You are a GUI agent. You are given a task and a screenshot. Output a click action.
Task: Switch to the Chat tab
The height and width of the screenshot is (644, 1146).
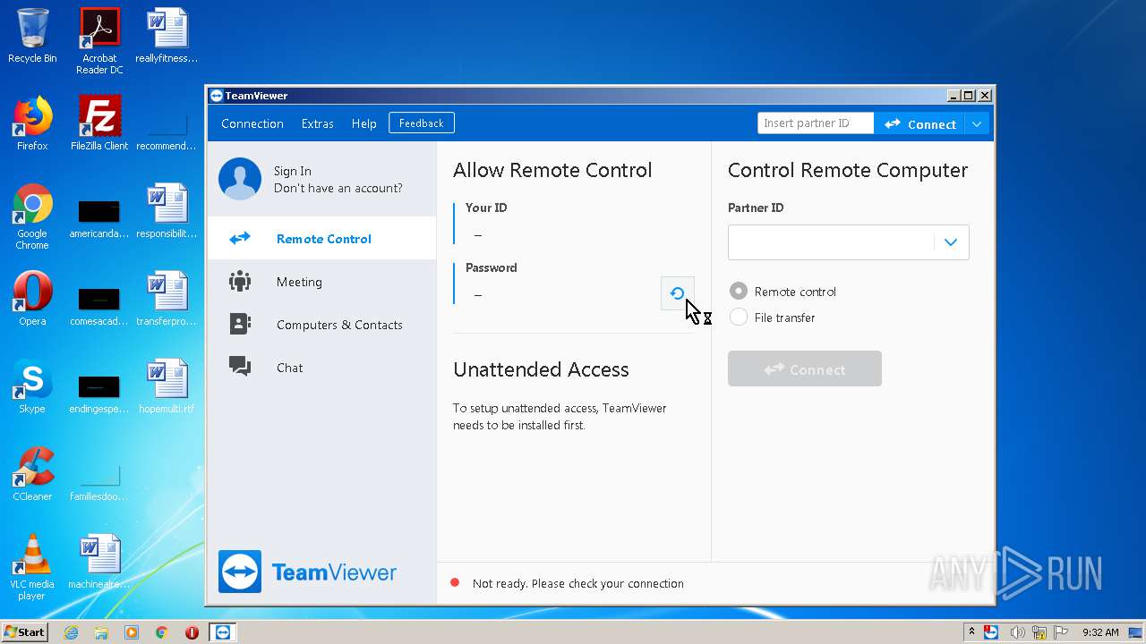point(322,368)
